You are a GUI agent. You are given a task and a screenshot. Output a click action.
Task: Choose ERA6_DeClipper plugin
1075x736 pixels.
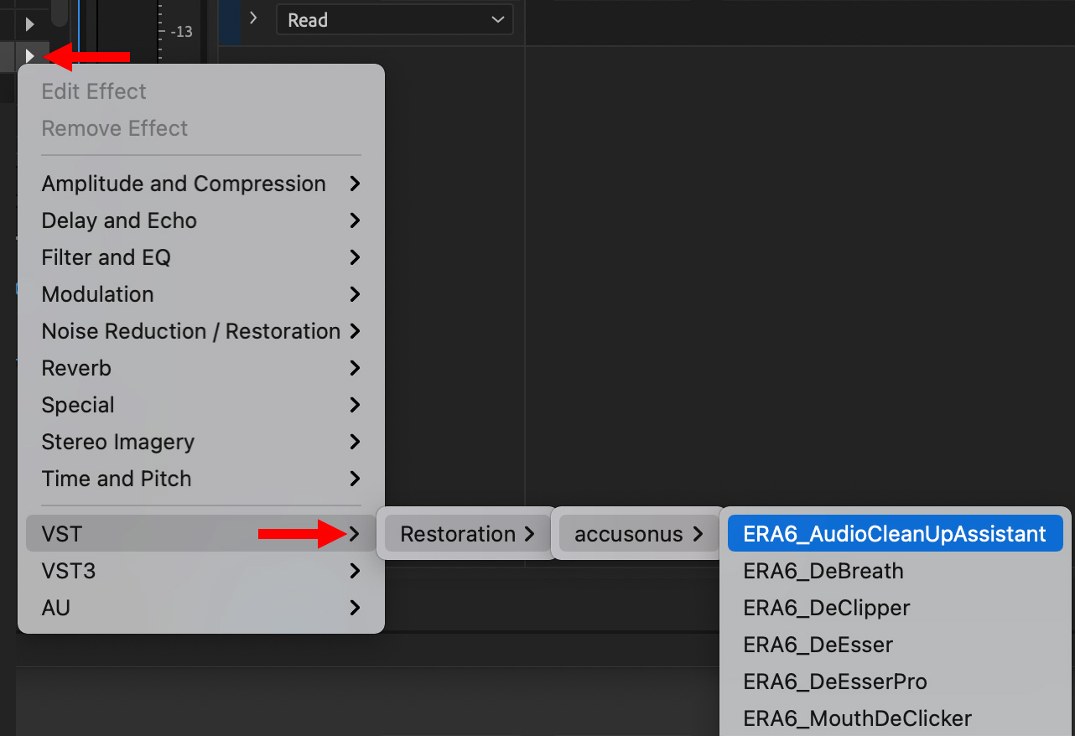point(895,608)
